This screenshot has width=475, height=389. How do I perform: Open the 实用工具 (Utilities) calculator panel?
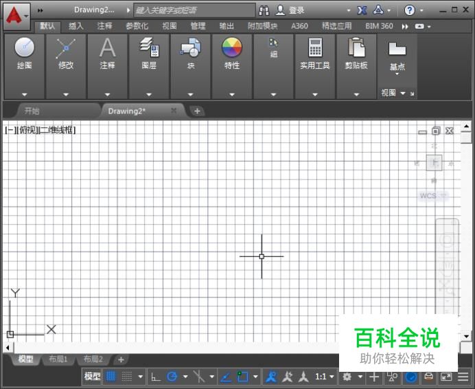(315, 54)
